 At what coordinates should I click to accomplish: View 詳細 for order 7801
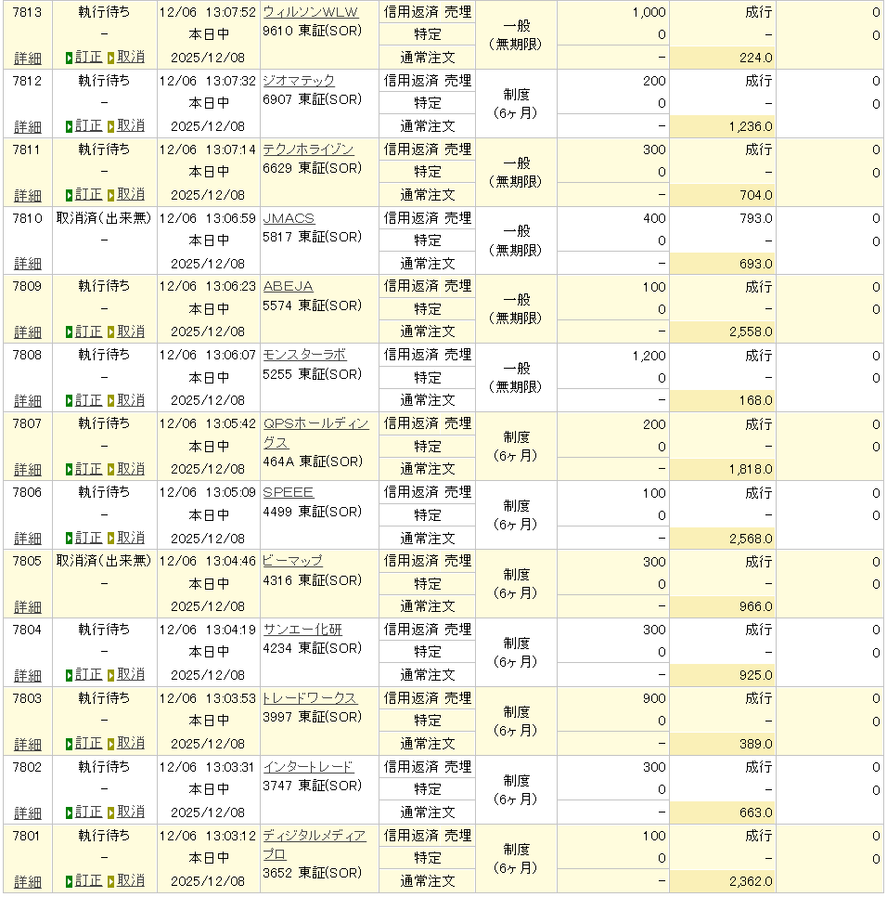28,881
